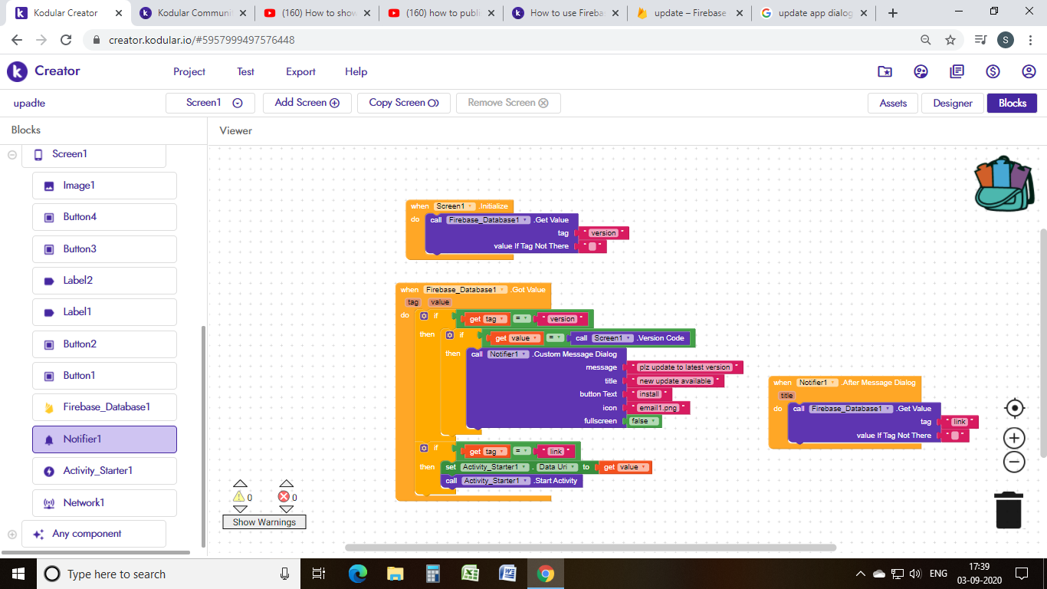Open the Assets panel button
Viewport: 1047px width, 589px height.
point(893,104)
